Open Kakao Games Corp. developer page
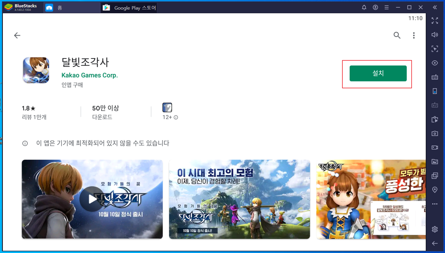Screen dimensions: 445x253 (90, 75)
